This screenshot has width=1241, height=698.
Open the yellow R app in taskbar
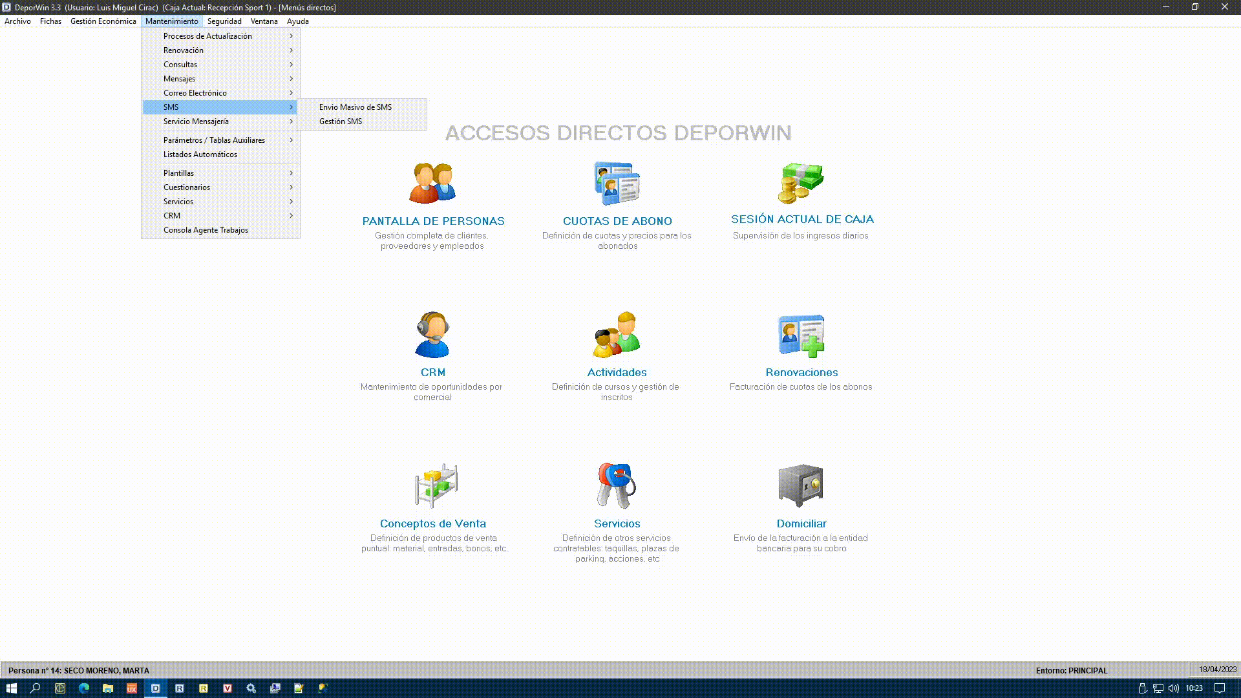point(204,688)
